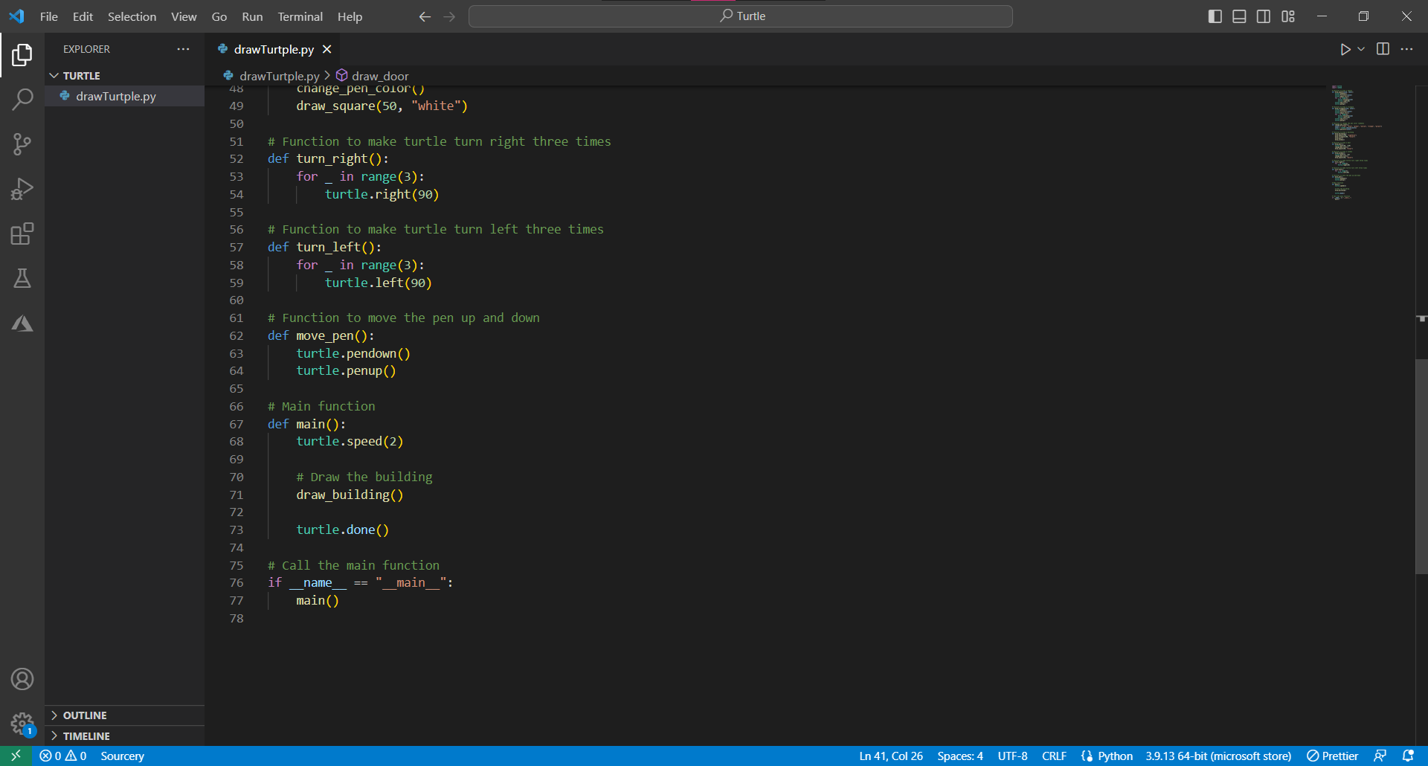
Task: Open the Manage settings gear
Action: 22,724
